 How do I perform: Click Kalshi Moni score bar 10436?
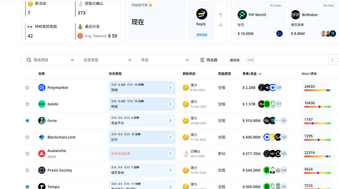click(318, 107)
